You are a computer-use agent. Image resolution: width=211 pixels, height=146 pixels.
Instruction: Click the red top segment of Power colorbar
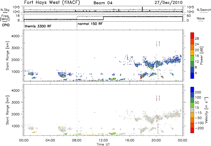pyautogui.click(x=192, y=35)
